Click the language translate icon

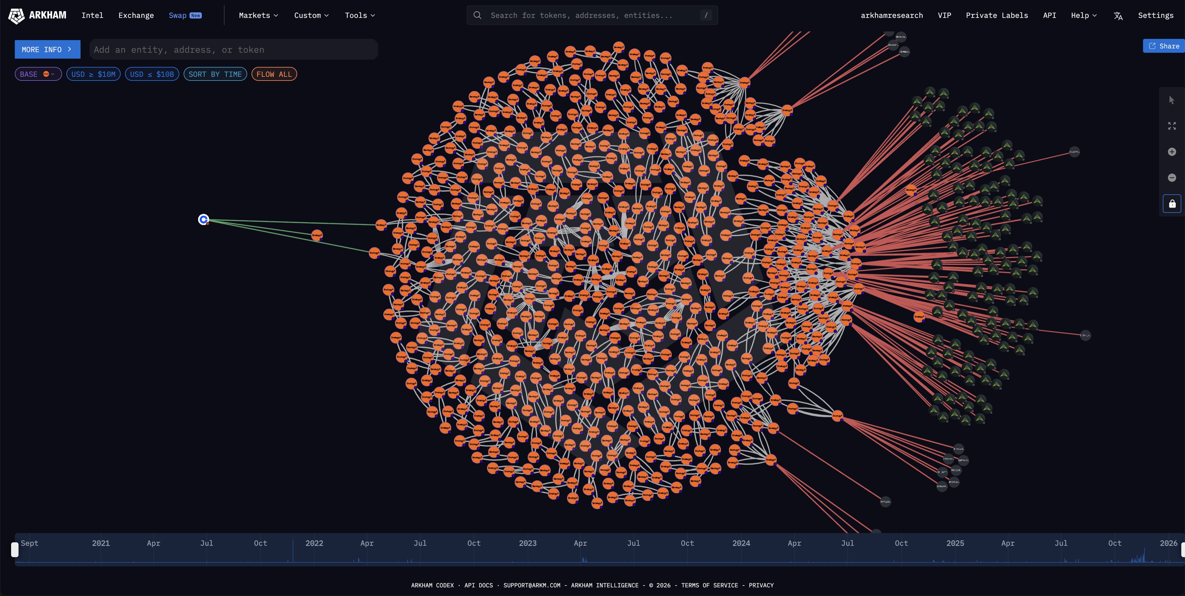[1118, 16]
